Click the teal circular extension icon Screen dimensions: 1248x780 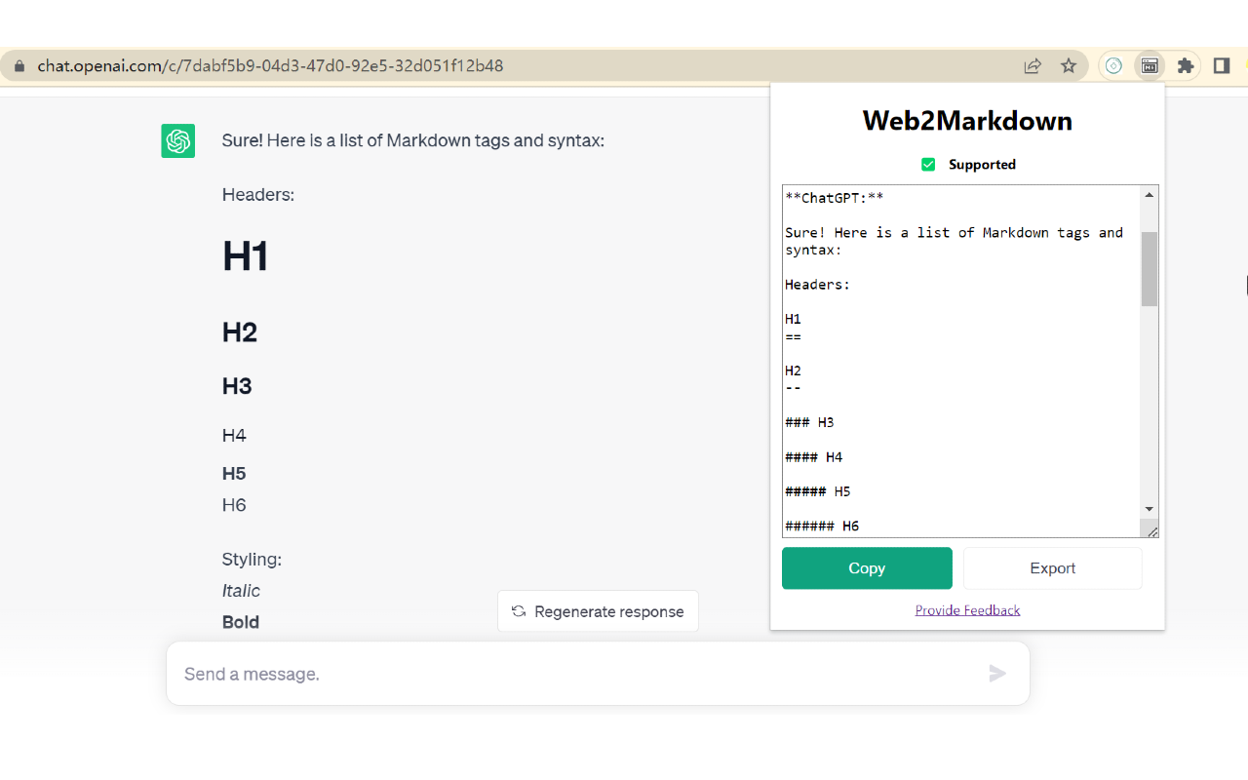coord(1112,65)
